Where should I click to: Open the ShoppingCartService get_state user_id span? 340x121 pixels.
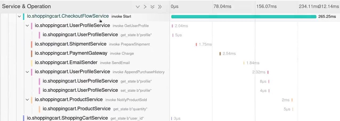tap(67, 118)
